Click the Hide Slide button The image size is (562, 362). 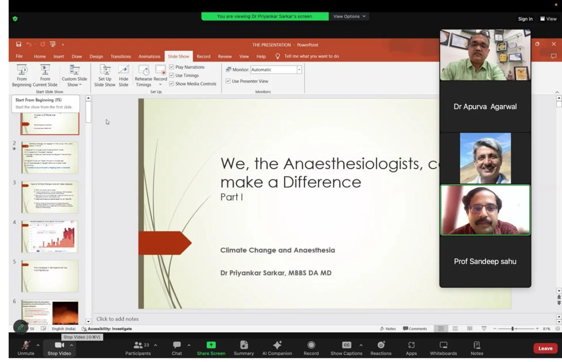[x=124, y=75]
